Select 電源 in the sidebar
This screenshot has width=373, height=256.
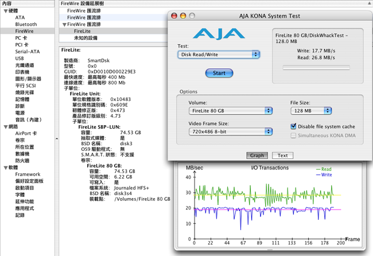pyautogui.click(x=20, y=113)
